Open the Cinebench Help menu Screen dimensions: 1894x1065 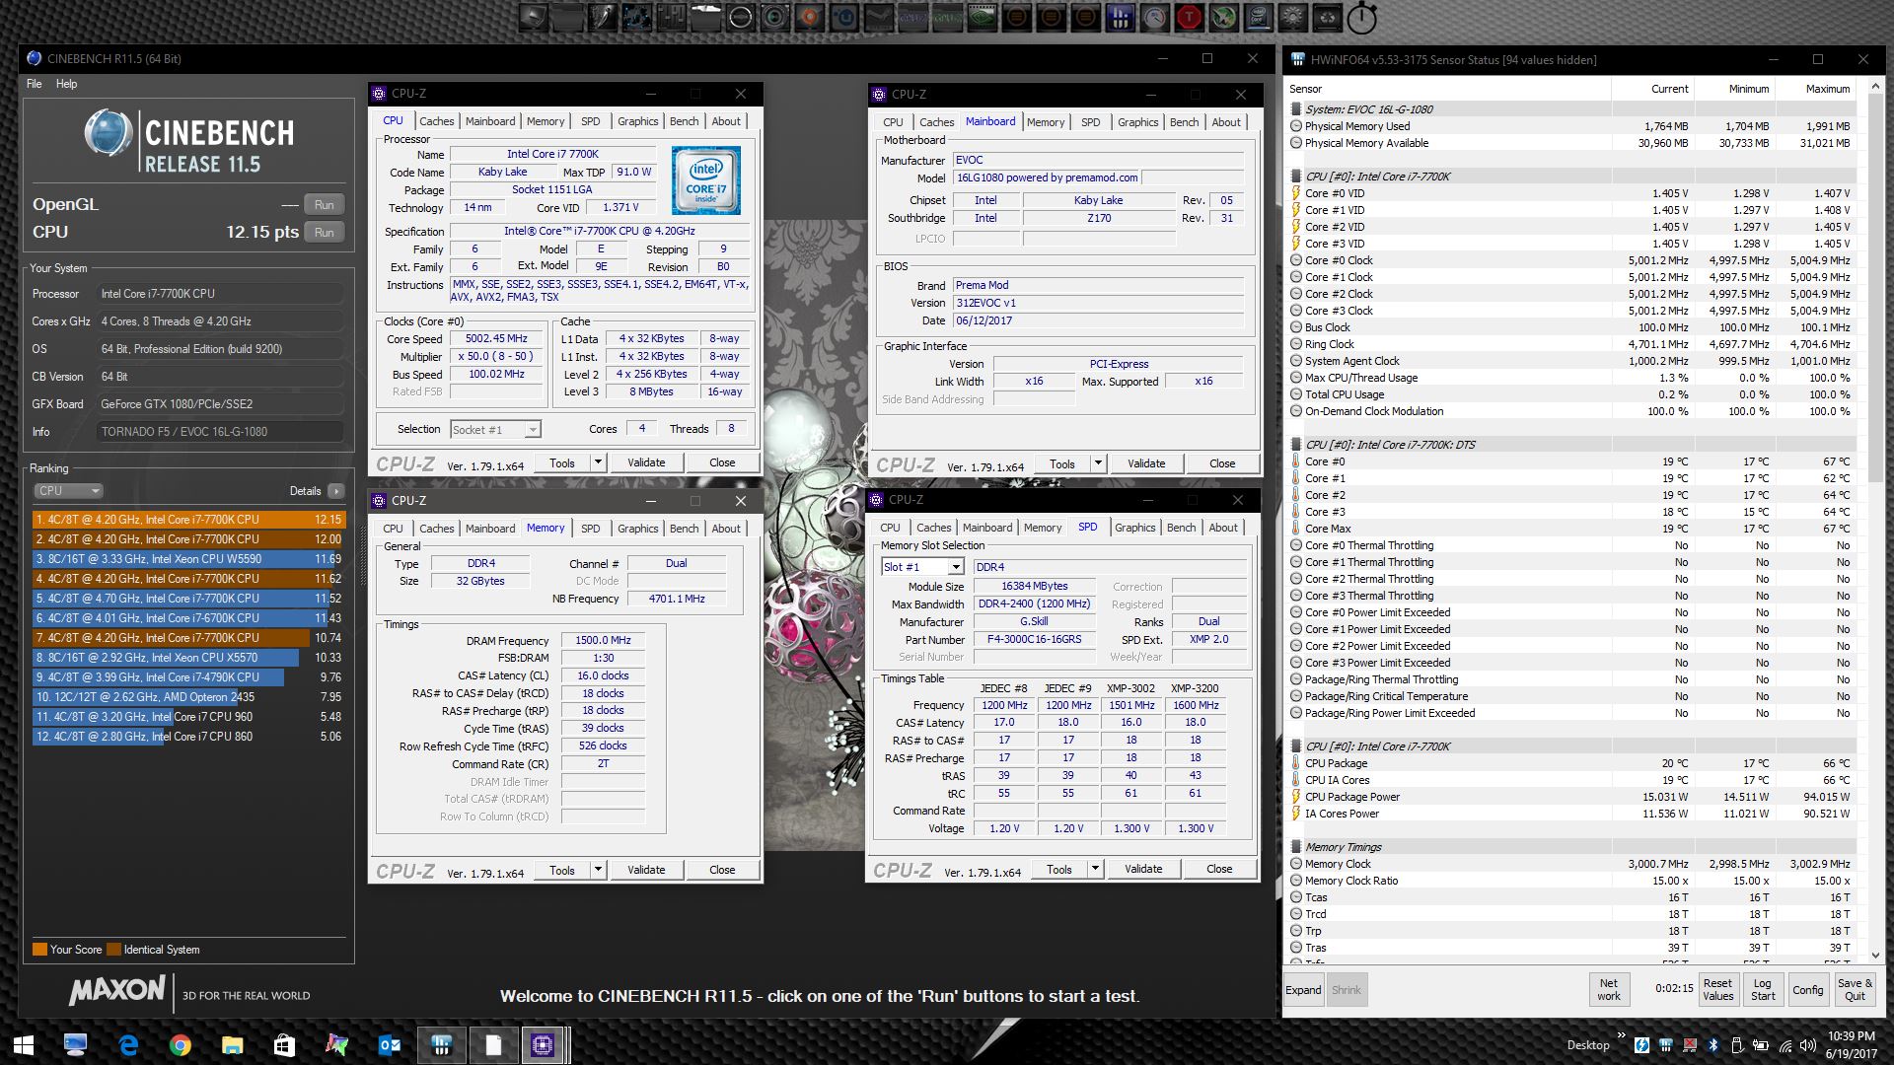pos(66,84)
